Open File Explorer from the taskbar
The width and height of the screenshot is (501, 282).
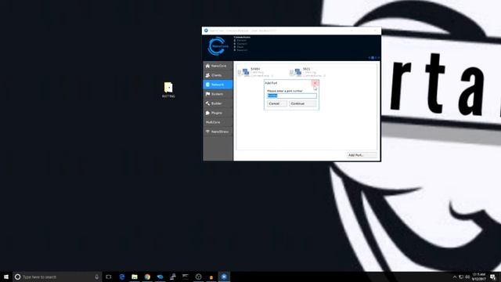[x=135, y=277]
